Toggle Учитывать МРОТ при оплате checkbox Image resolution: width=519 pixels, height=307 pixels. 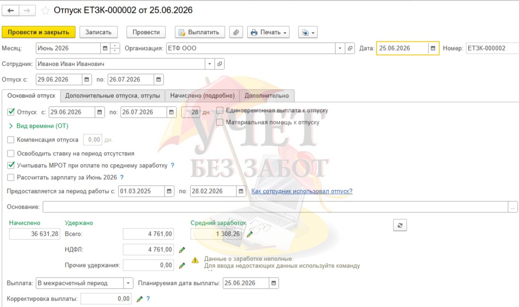pyautogui.click(x=11, y=165)
